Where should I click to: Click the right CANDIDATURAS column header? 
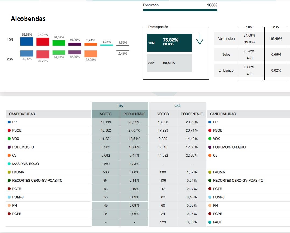pos(223,114)
